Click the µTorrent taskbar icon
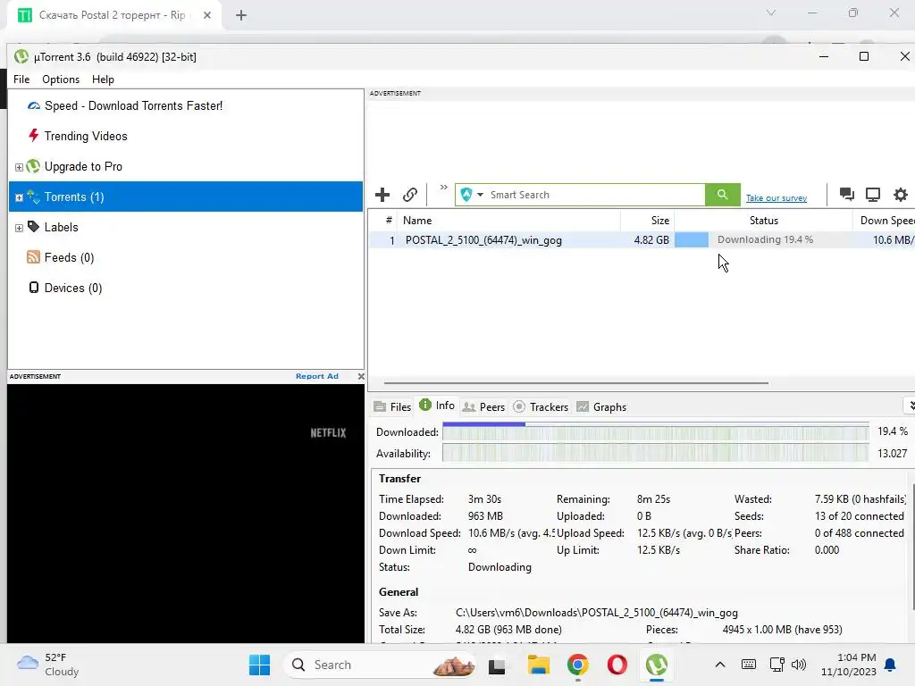Screen dimensions: 915x686 [657, 665]
